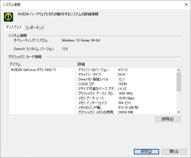Select the ドライバーのバージョン row
The height and width of the screenshot is (158, 191).
pos(127,70)
